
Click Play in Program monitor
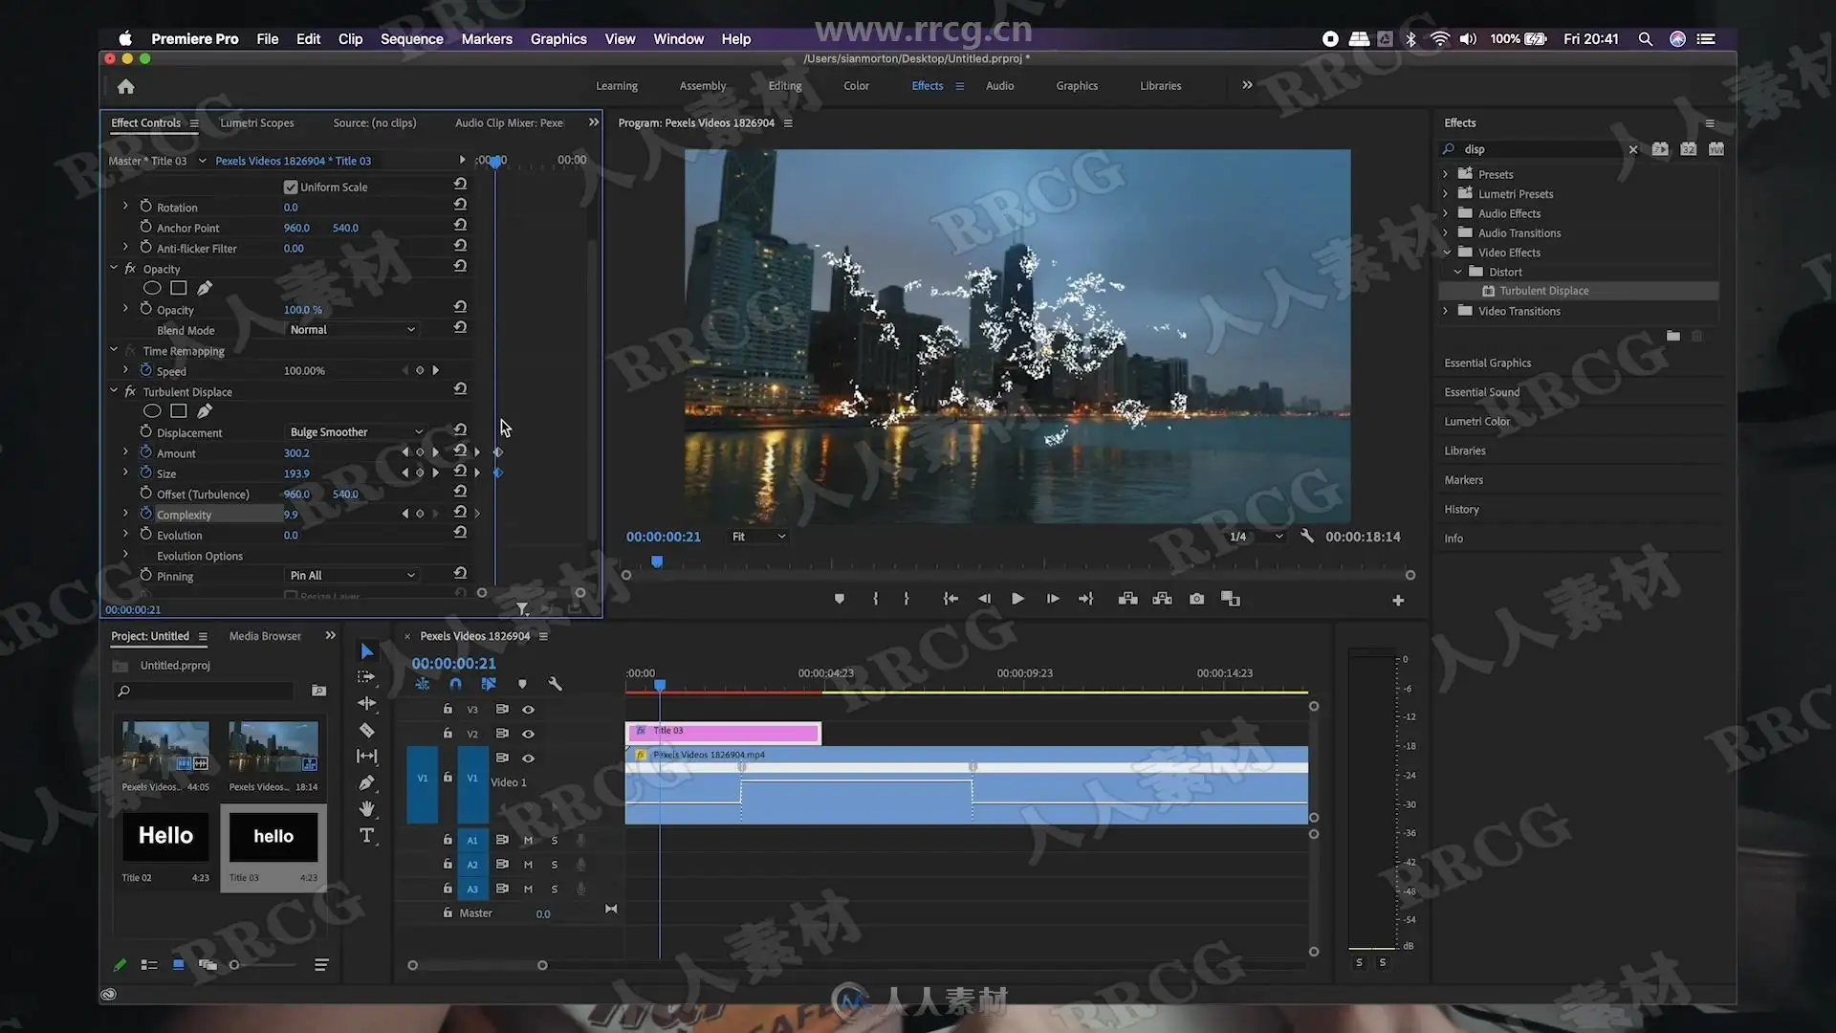(x=1017, y=599)
